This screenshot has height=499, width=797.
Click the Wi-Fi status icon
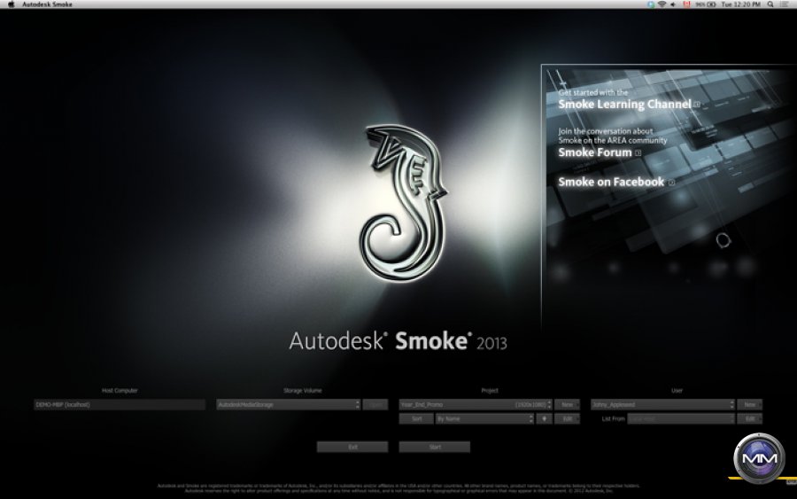click(661, 4)
